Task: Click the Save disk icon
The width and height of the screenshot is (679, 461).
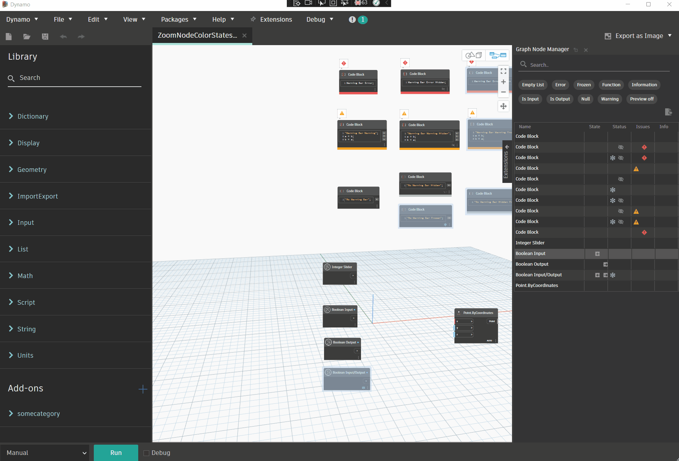Action: coord(45,37)
